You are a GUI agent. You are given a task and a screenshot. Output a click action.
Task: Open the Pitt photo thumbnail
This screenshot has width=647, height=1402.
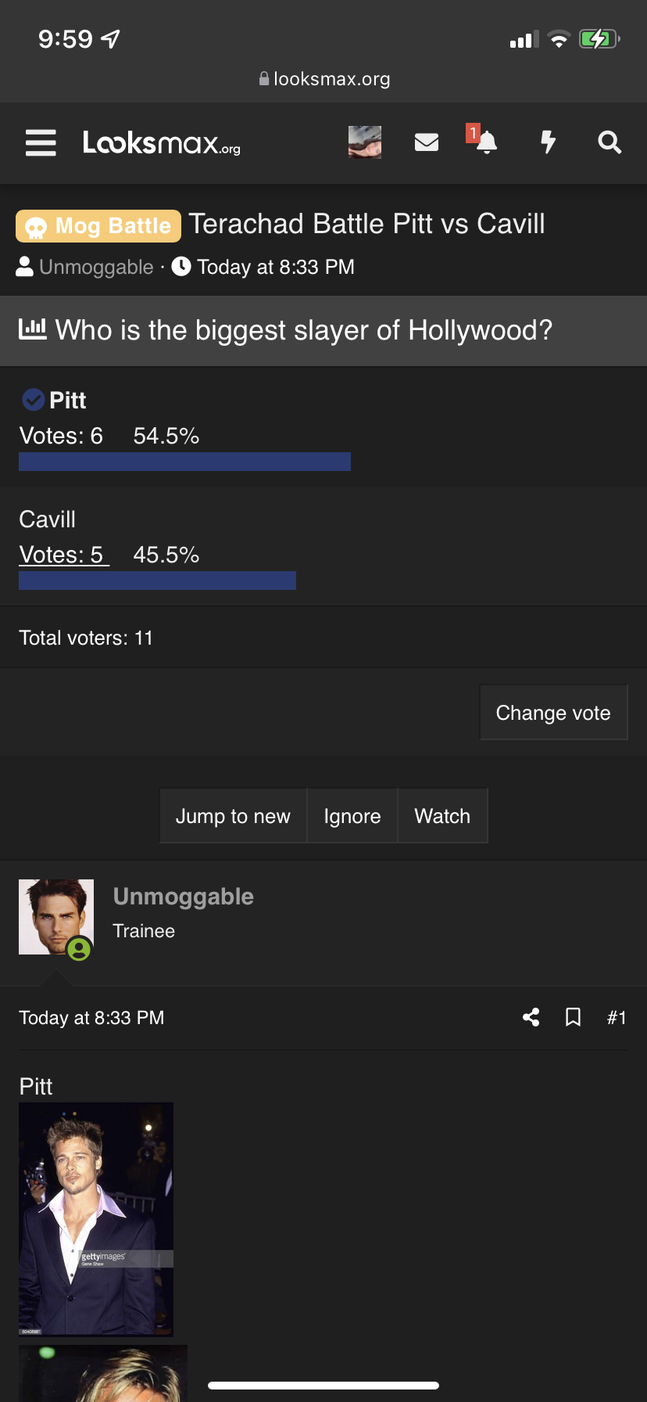(x=96, y=1219)
